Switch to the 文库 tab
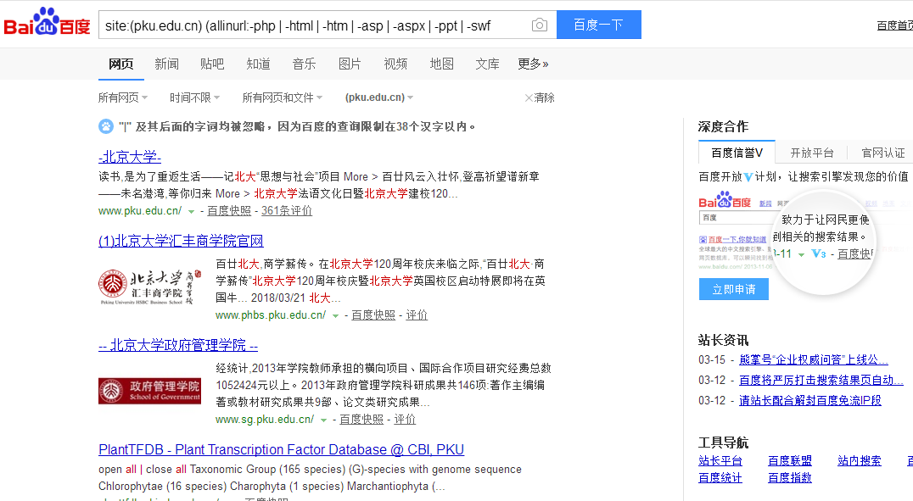Viewport: 913px width, 501px height. coord(487,64)
